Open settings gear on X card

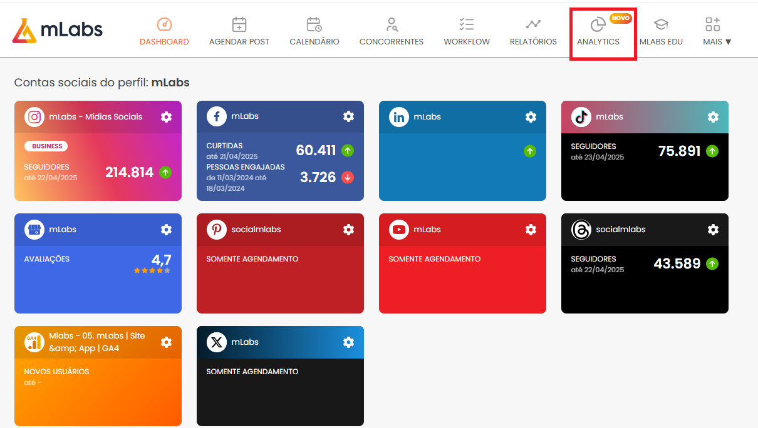point(348,342)
